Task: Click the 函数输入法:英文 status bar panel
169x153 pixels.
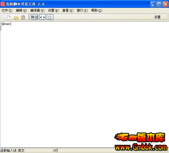Action: 13,151
